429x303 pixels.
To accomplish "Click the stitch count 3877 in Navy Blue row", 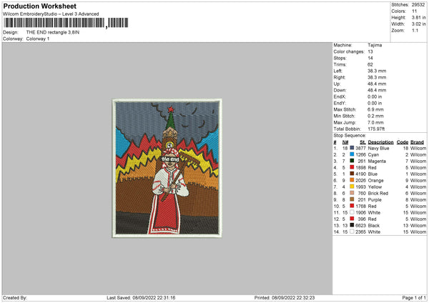I will tap(360, 148).
